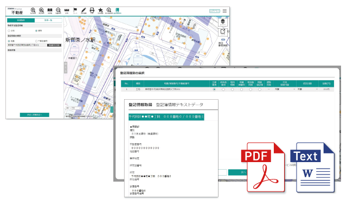This screenshot has width=347, height=206.
Task: Click the 登記簿種別の選択 dialog title
Action: 132,73
